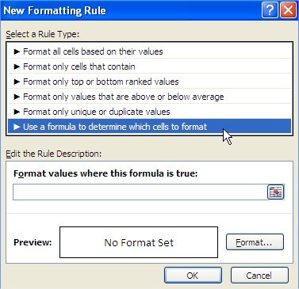Click the arrow beside 'Format all cells based on their values'
This screenshot has height=289, width=299.
(17, 51)
